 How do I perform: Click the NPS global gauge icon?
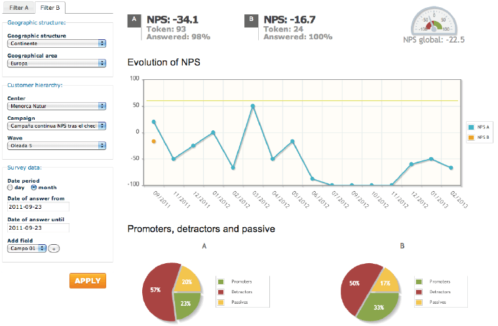pos(434,21)
